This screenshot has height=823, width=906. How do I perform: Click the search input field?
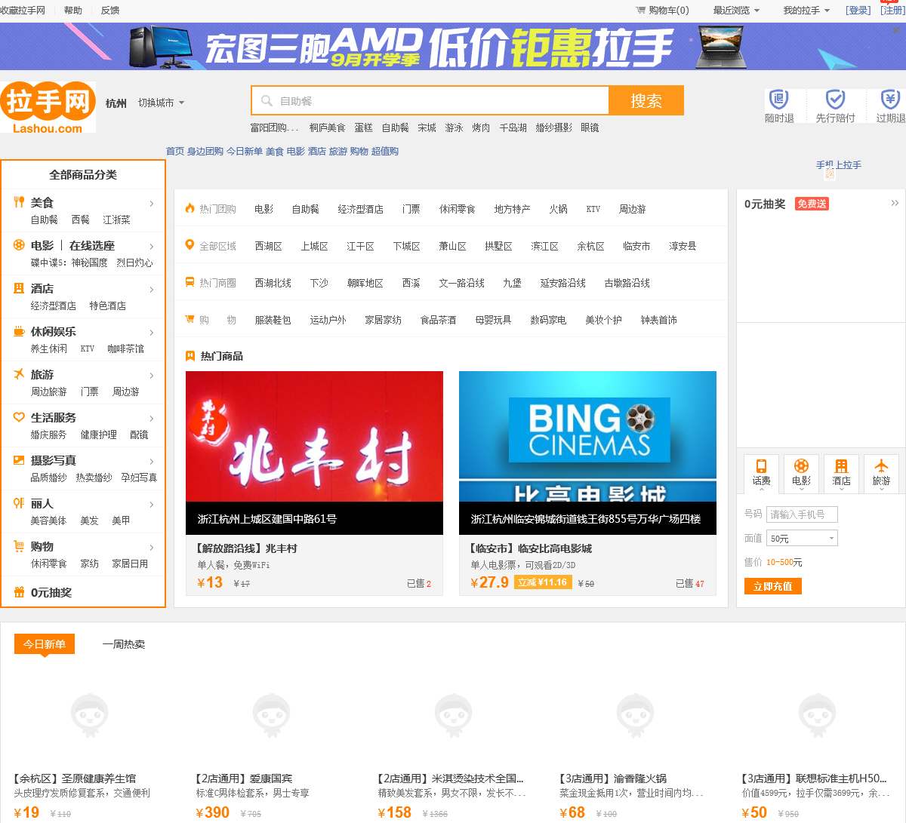point(430,100)
